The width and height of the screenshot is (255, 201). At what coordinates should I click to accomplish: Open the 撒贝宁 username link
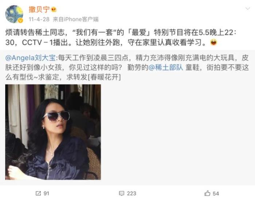pyautogui.click(x=39, y=9)
